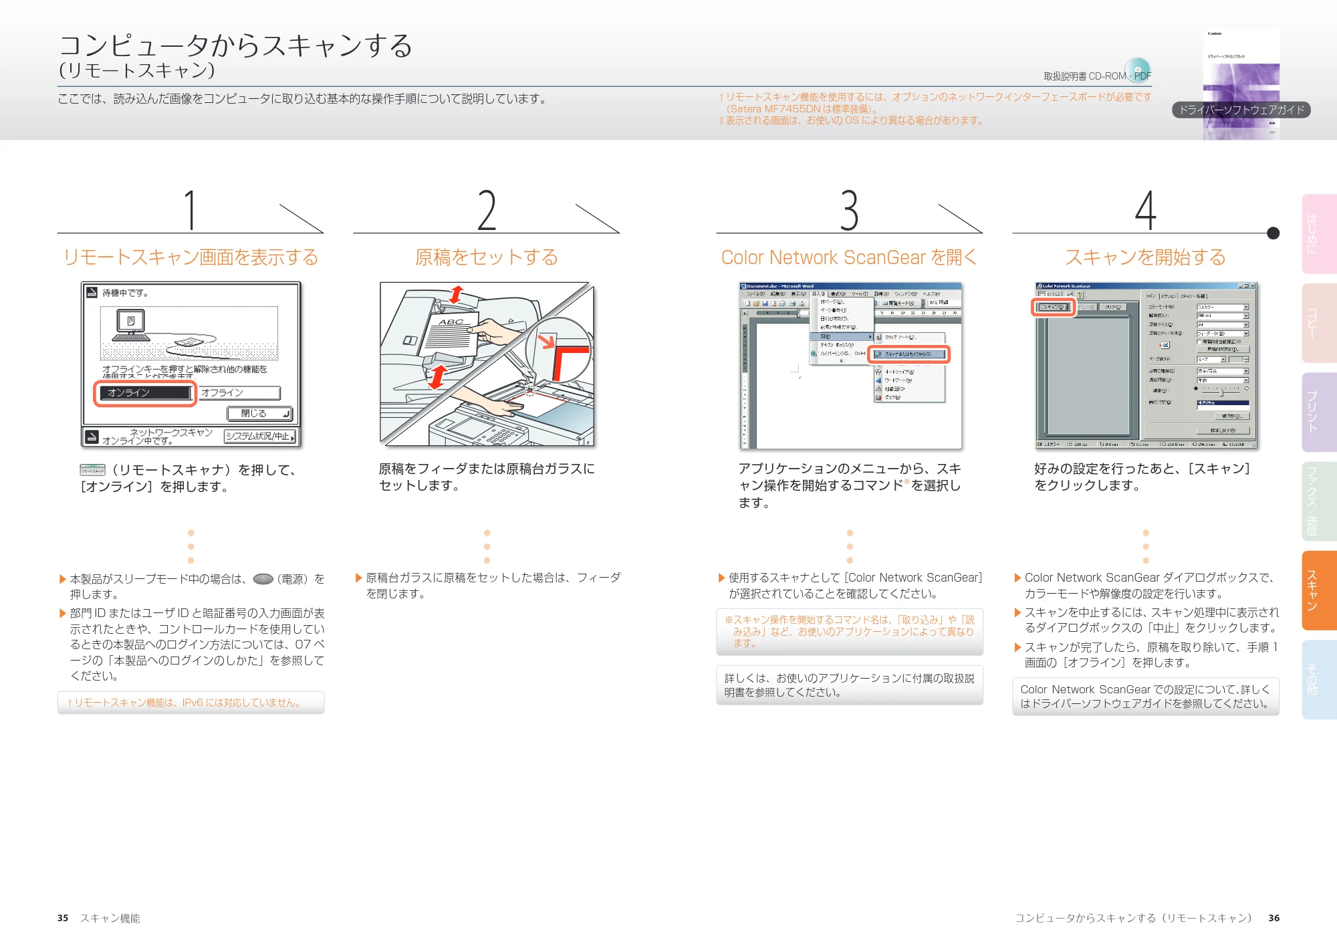
Task: Open the ヘルプ menu in Word
Action: pyautogui.click(x=931, y=294)
